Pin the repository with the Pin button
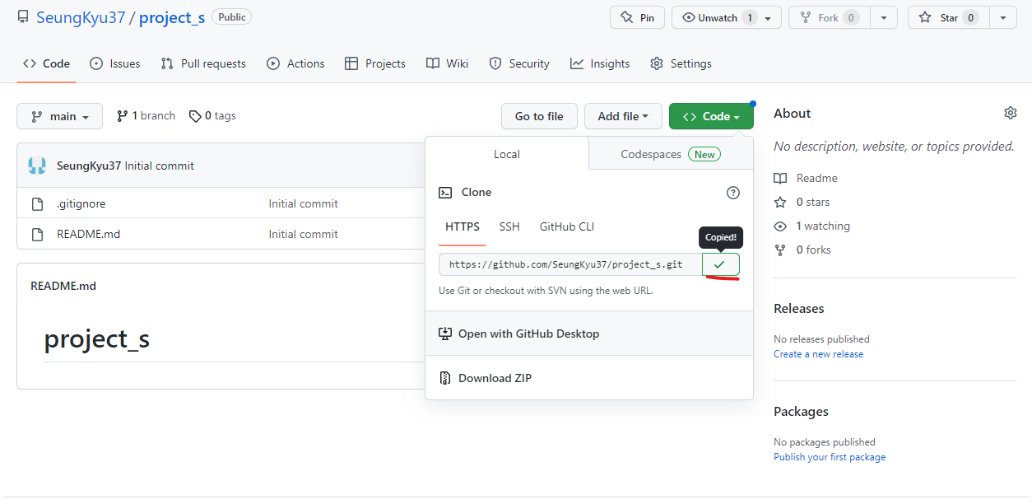The width and height of the screenshot is (1032, 504). (x=637, y=17)
